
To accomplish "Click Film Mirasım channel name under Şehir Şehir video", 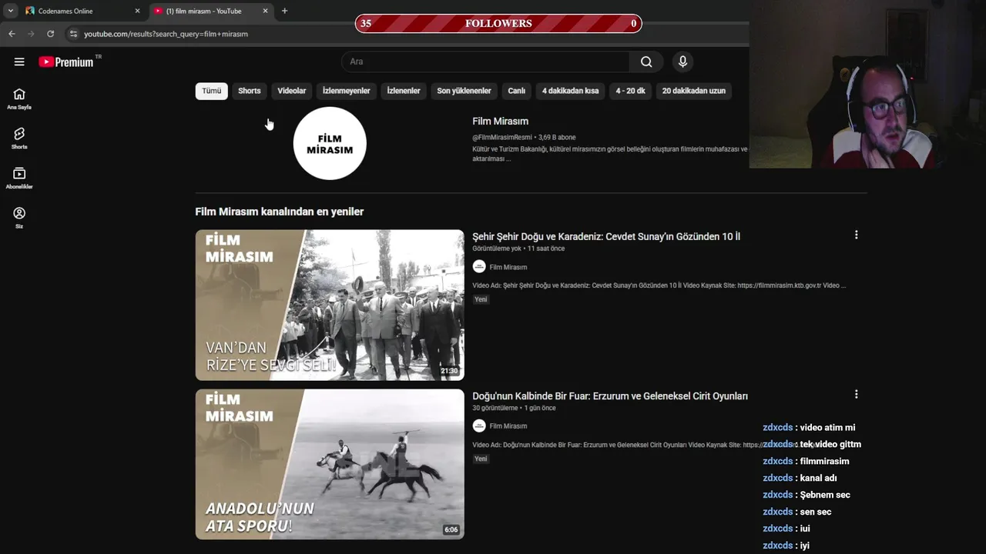I will point(508,267).
